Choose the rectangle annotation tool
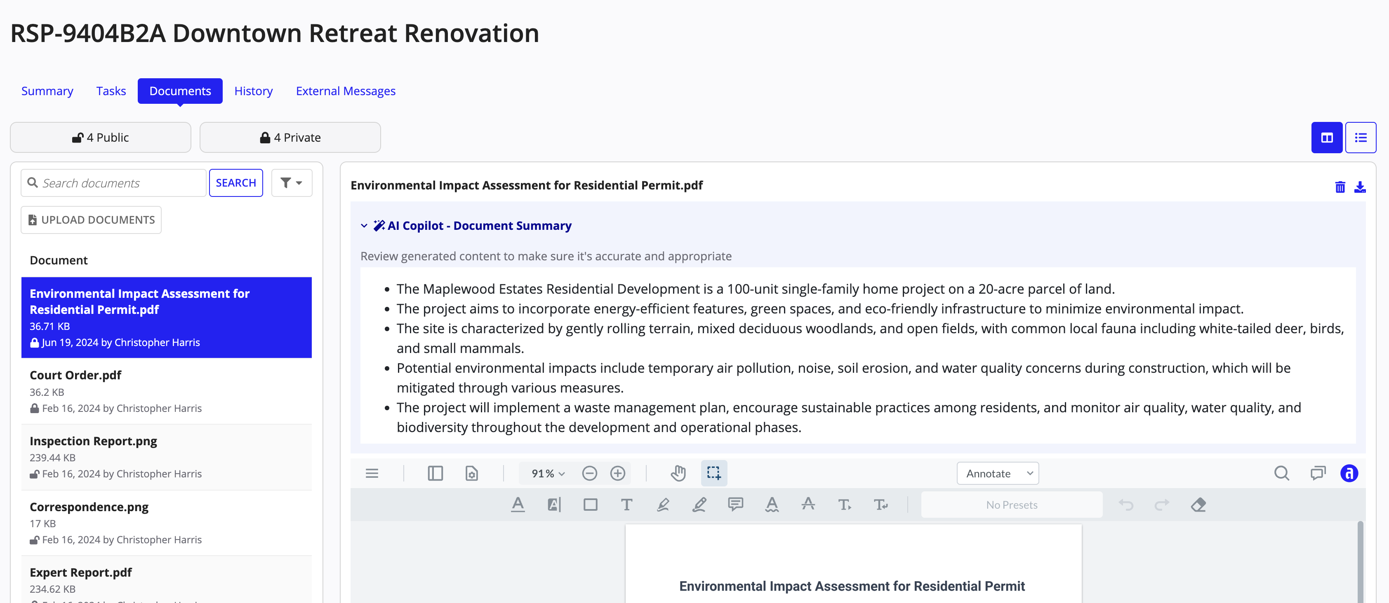Screen dimensions: 1389x603 tap(590, 505)
